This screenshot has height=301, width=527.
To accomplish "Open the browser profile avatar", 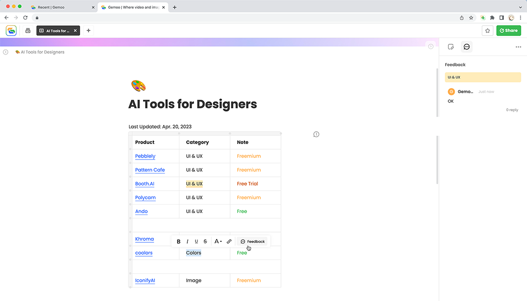I will (511, 18).
